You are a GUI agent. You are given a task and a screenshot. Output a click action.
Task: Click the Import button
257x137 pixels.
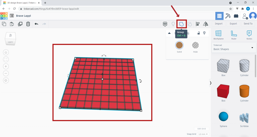(x=219, y=24)
